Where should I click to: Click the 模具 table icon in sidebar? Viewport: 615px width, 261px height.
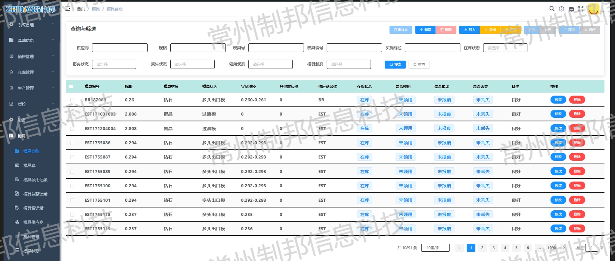[11, 136]
